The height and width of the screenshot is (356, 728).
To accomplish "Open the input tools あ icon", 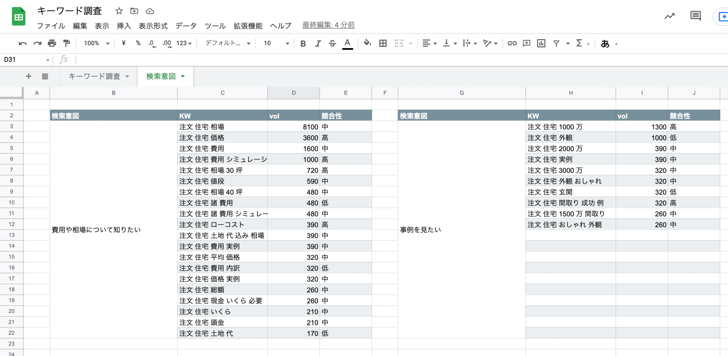I will (x=605, y=44).
